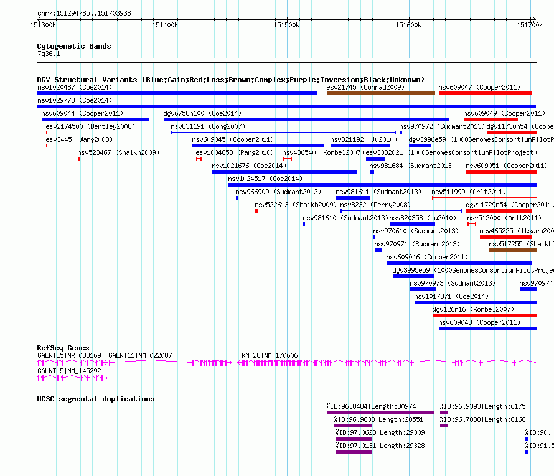Click esv3382021 variant label
This screenshot has width=554, height=476.
coord(451,152)
